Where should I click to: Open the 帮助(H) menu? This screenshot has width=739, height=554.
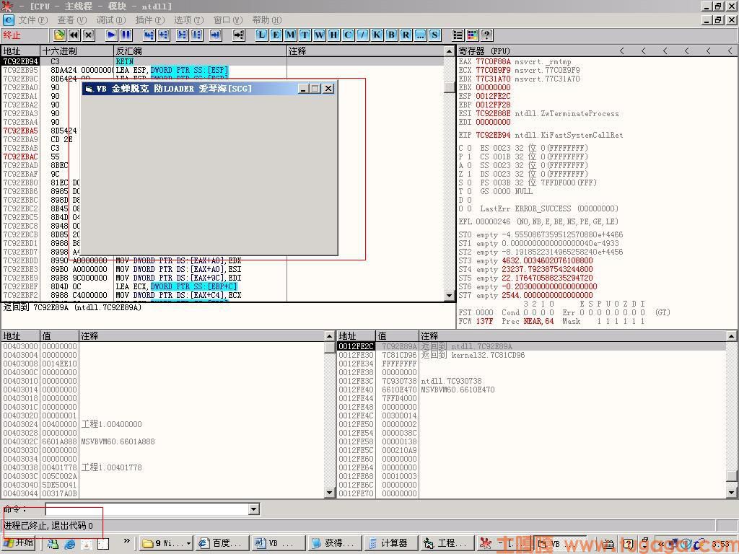tap(267, 19)
